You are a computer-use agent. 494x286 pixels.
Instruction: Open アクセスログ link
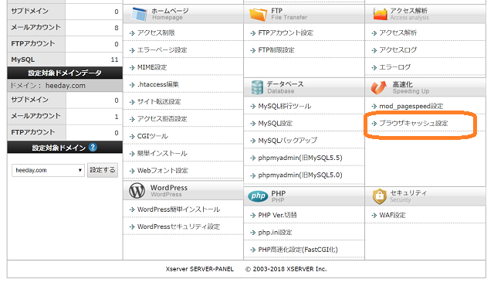coord(398,49)
